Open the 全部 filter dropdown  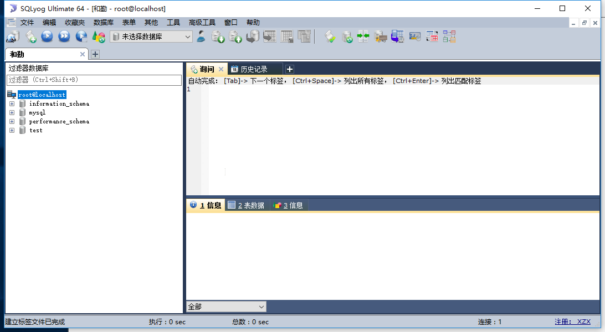[x=260, y=307]
